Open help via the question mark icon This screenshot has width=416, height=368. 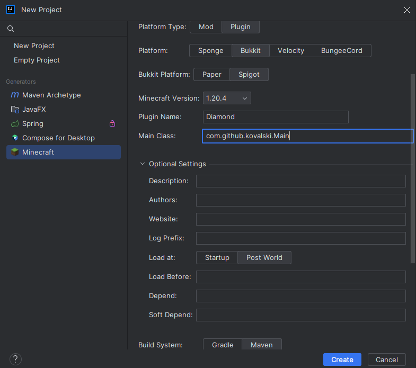click(x=15, y=359)
